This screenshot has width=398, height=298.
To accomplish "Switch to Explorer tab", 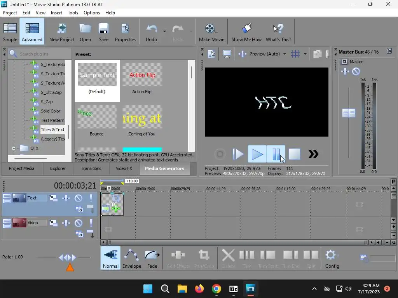I will 58,168.
